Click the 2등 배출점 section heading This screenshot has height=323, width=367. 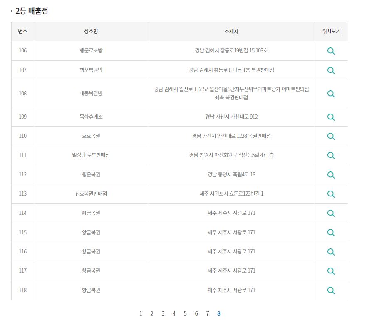32,11
